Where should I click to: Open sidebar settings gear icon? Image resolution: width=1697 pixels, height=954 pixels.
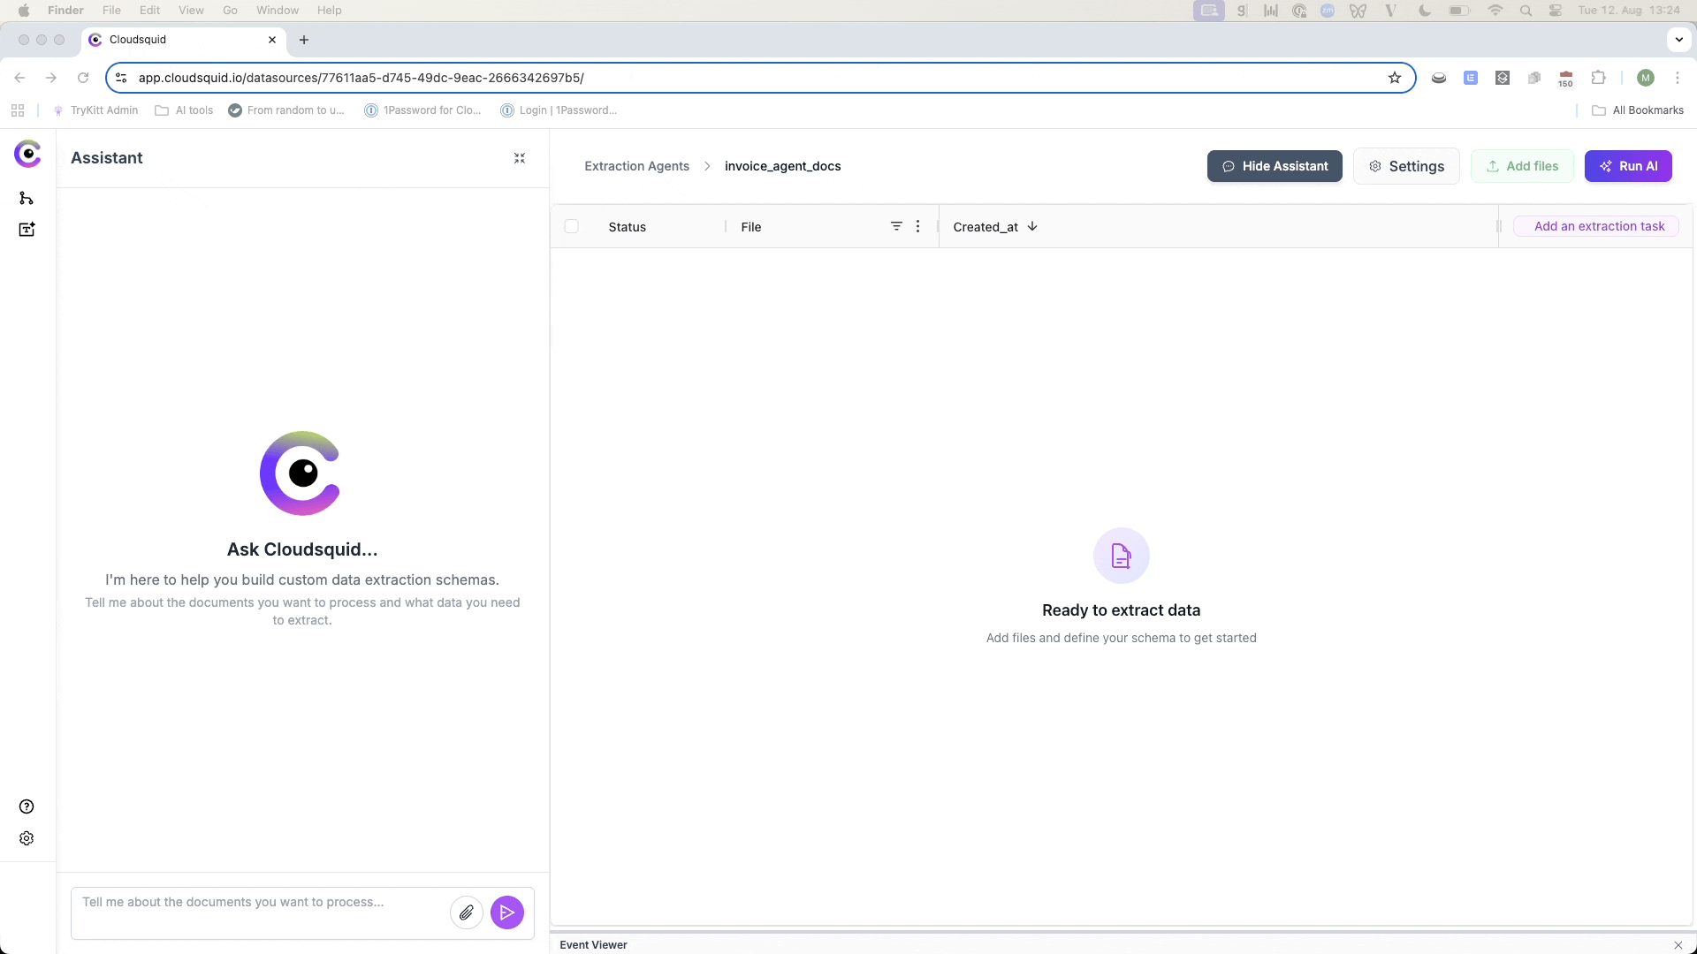[27, 838]
